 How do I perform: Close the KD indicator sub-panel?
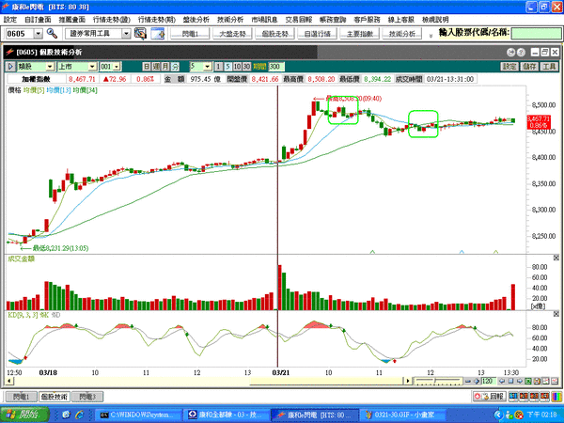click(556, 314)
